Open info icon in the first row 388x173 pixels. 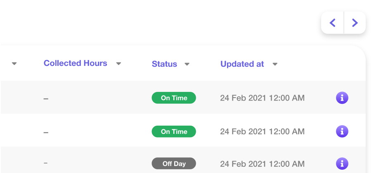pos(342,98)
